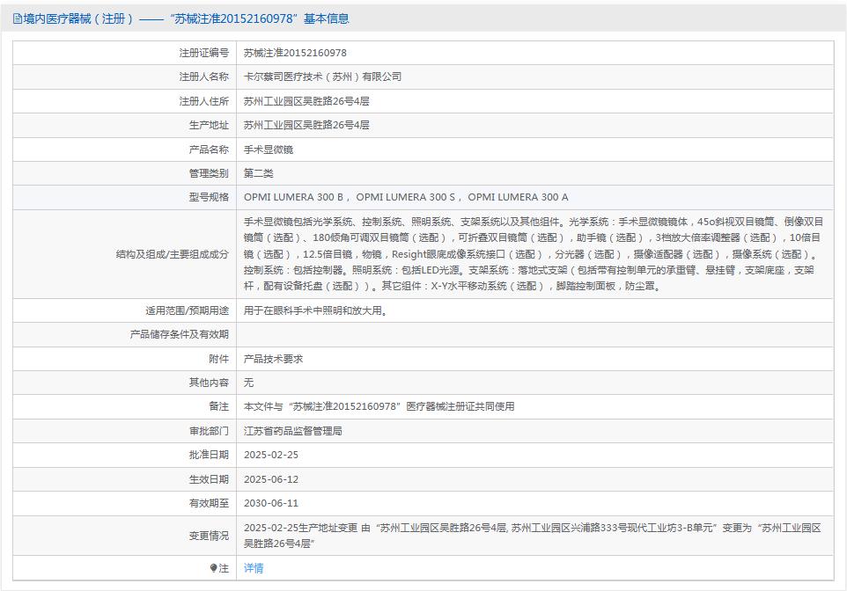Click the 适用范围/预期用途 label
The width and height of the screenshot is (847, 591).
point(187,310)
